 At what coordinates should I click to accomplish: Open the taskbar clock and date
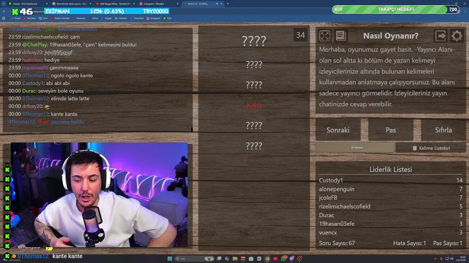tap(460, 259)
